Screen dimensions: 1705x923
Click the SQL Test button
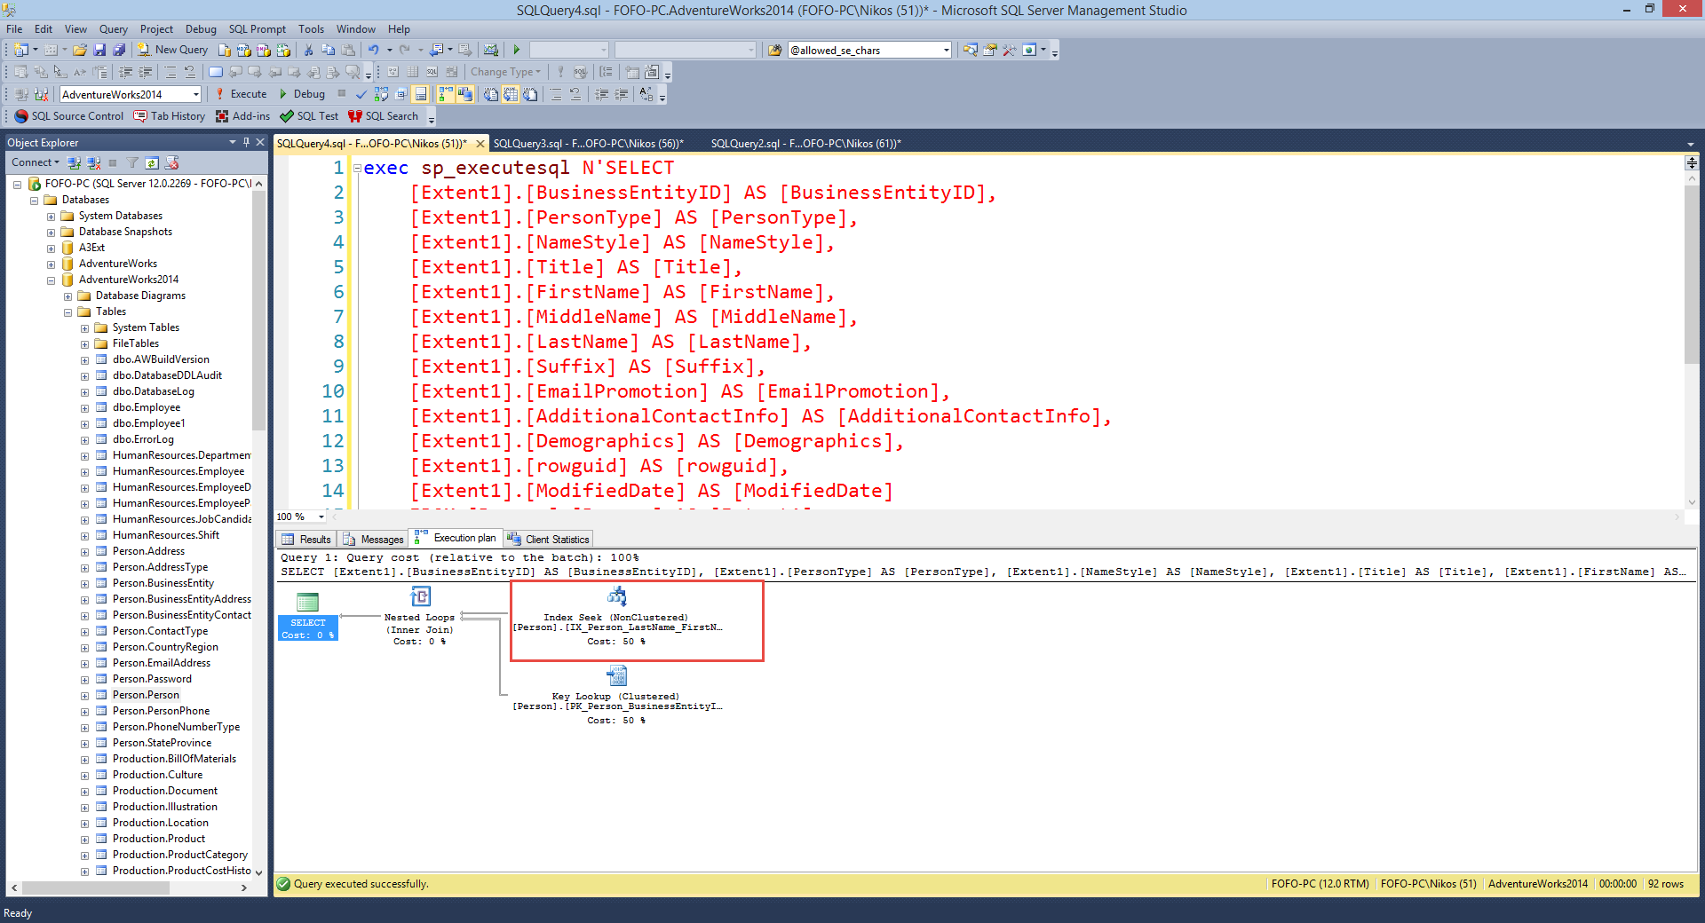coord(309,116)
